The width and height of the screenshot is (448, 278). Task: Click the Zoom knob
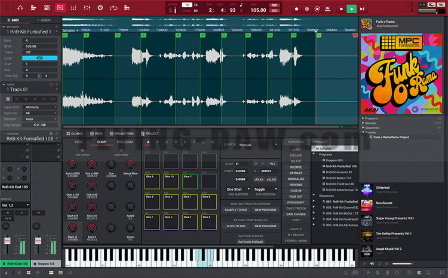[x=130, y=228]
